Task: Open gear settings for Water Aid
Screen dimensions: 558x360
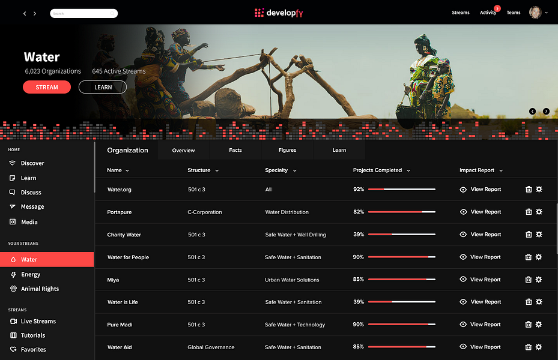Action: point(538,347)
